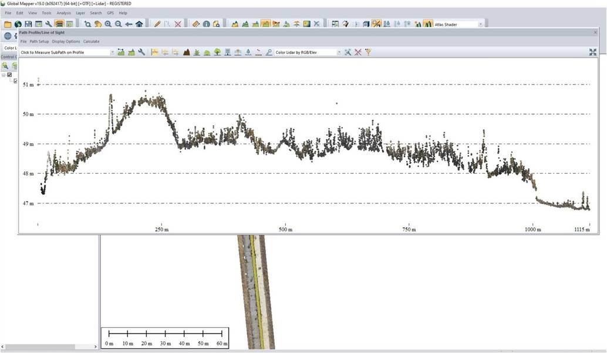
Task: Open the Click to Measure SubPath dropdown
Action: pos(112,52)
